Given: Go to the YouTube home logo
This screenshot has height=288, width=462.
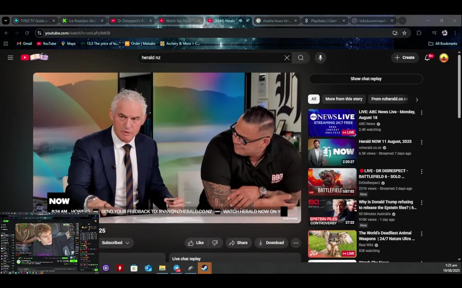Looking at the screenshot, I should [34, 57].
